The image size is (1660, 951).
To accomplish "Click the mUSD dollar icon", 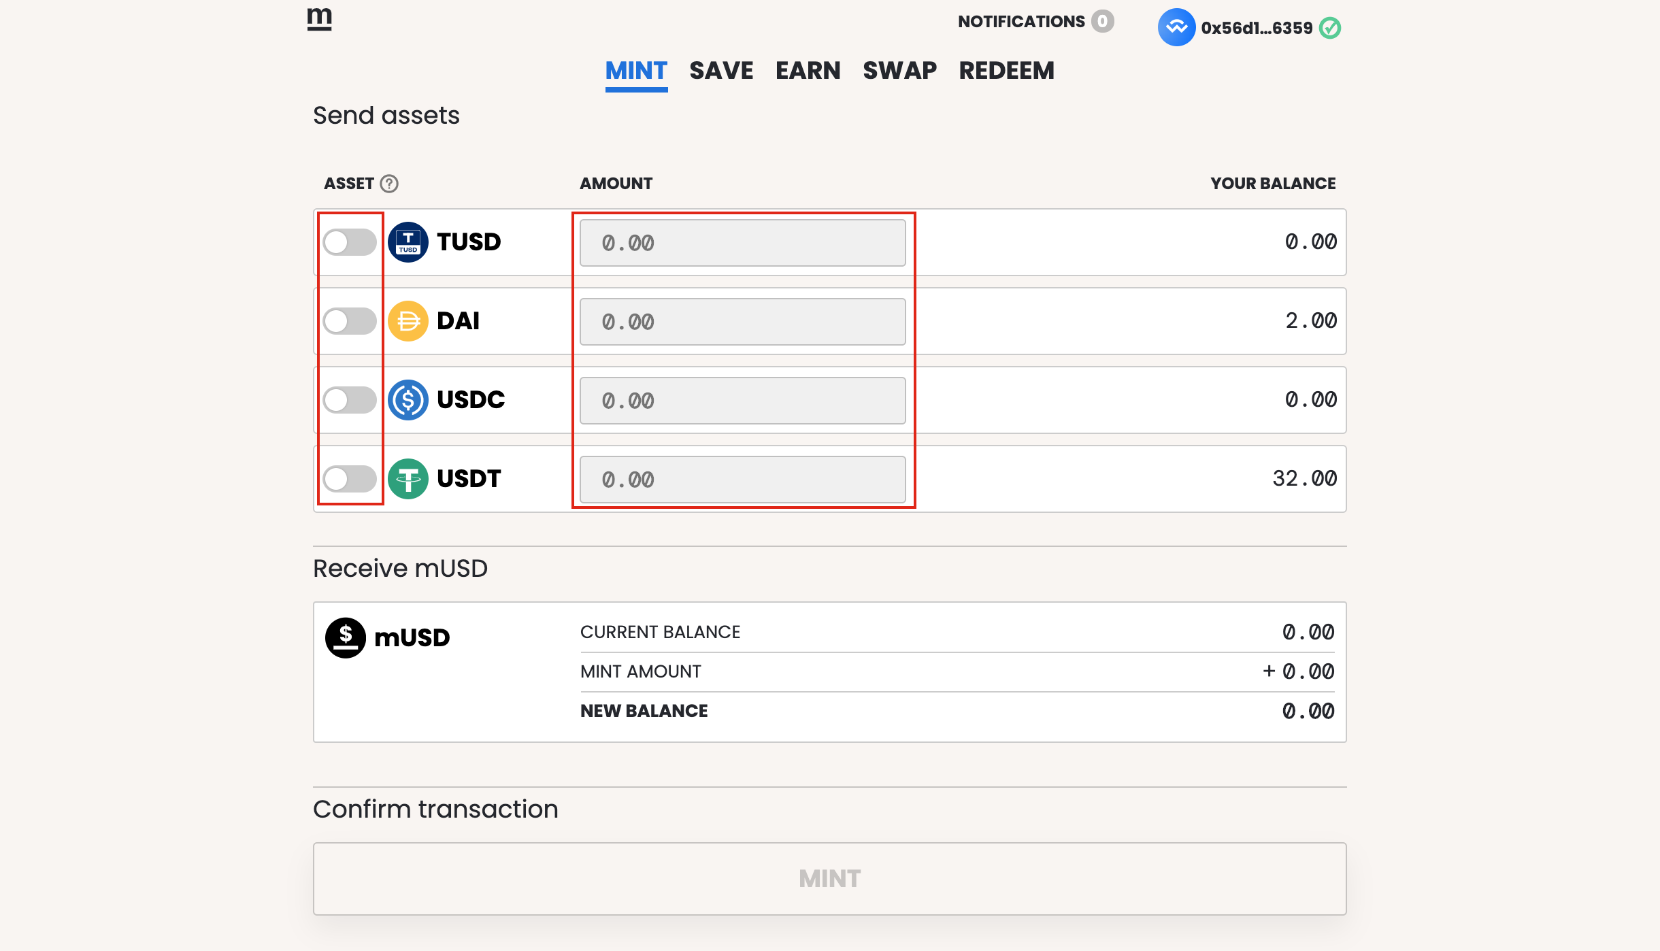I will point(346,638).
